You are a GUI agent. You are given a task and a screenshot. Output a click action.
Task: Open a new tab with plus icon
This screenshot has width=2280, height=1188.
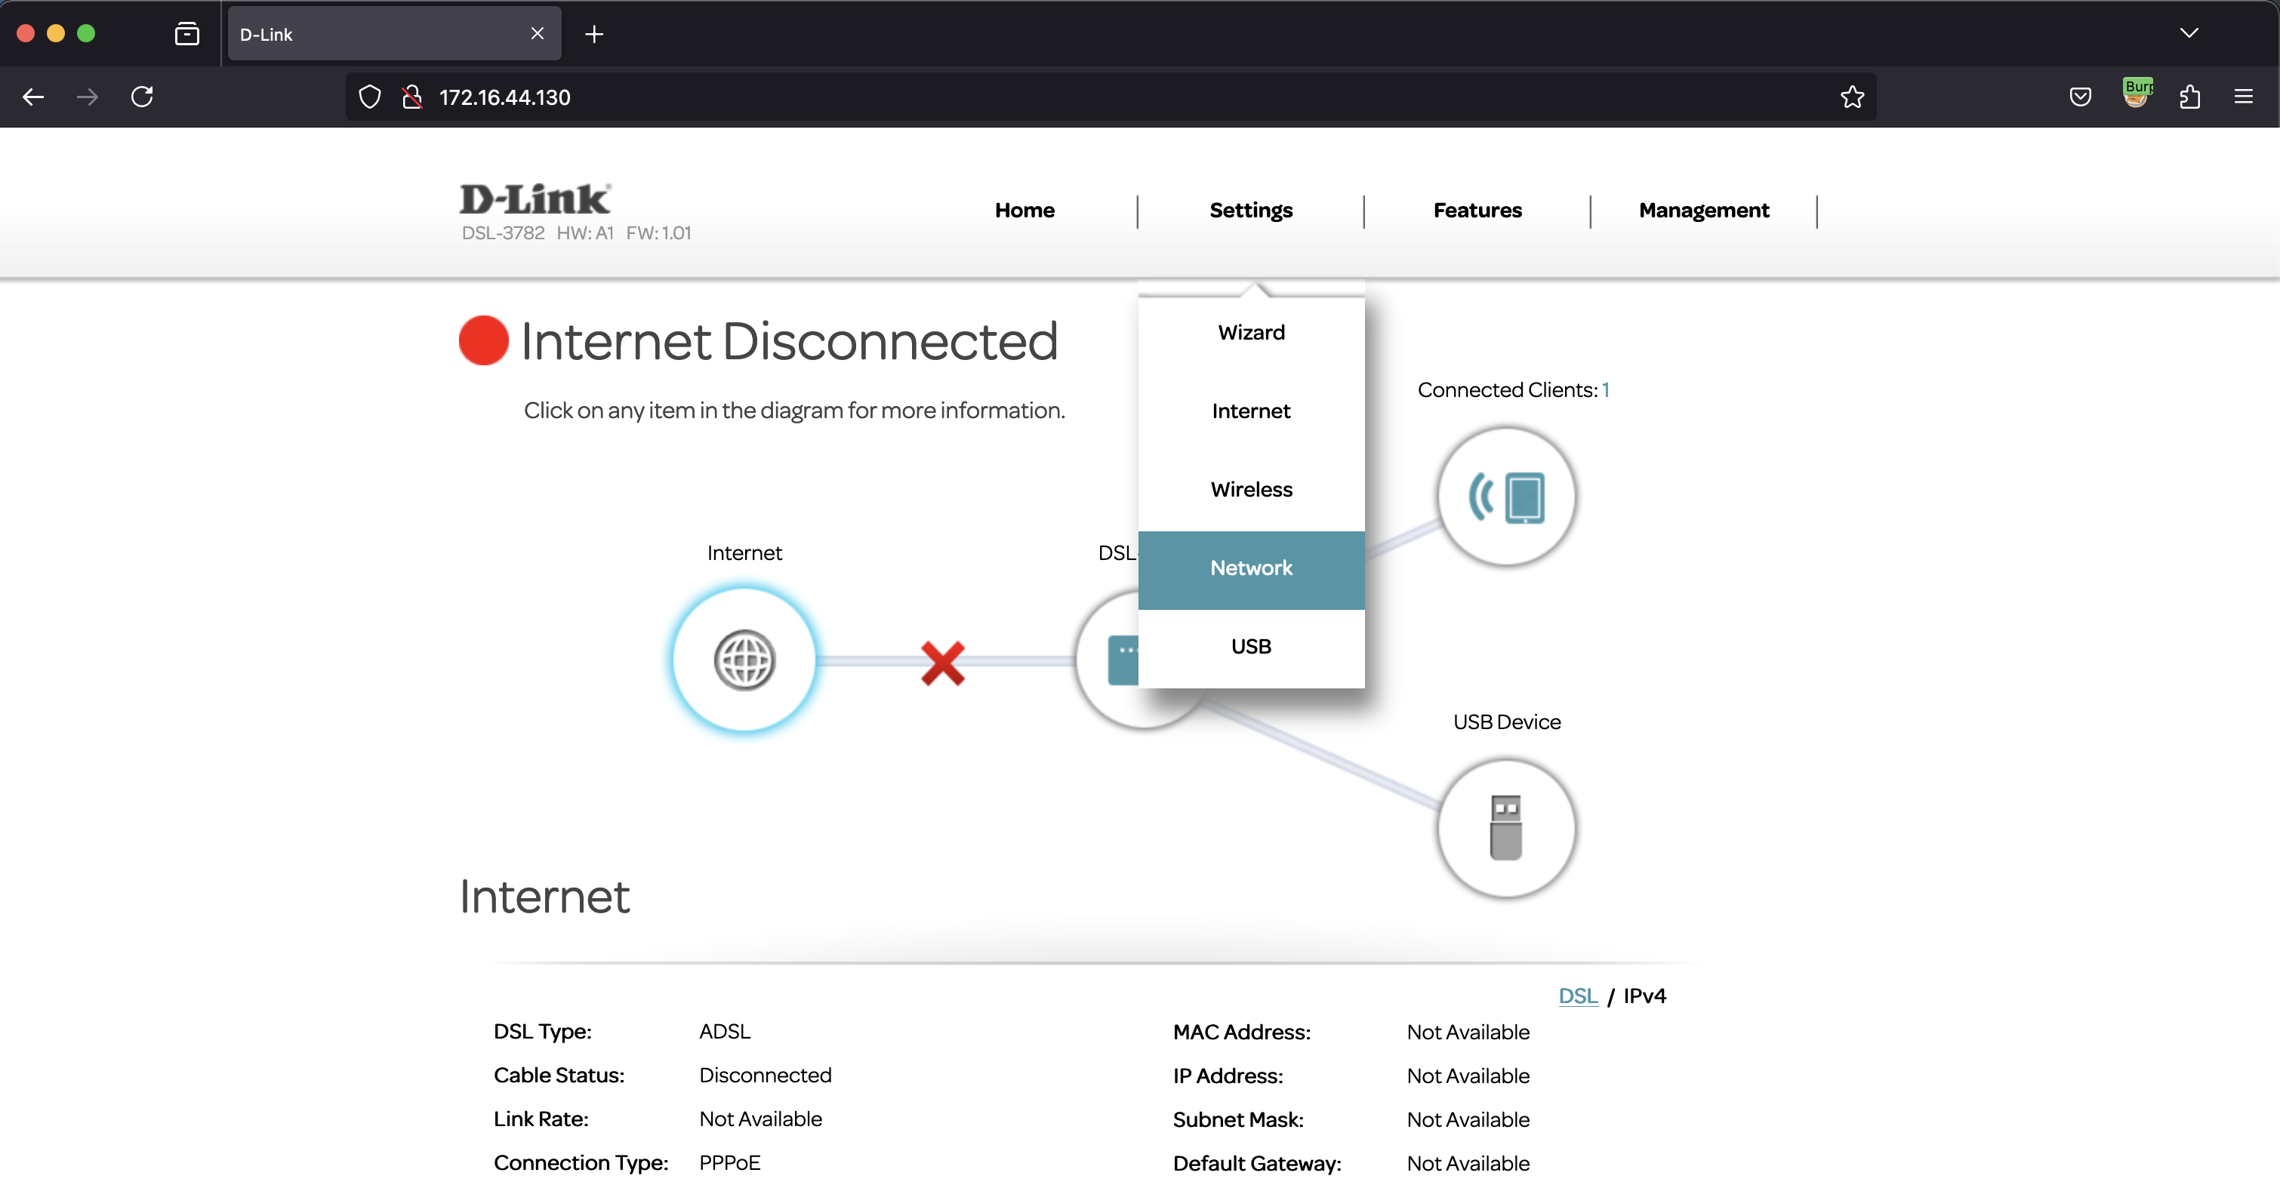coord(595,35)
